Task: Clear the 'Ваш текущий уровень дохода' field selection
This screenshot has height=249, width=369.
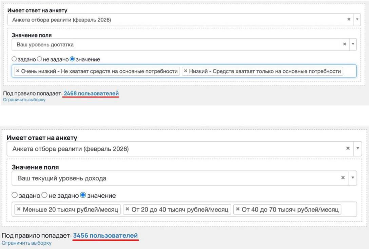Action: pos(343,178)
